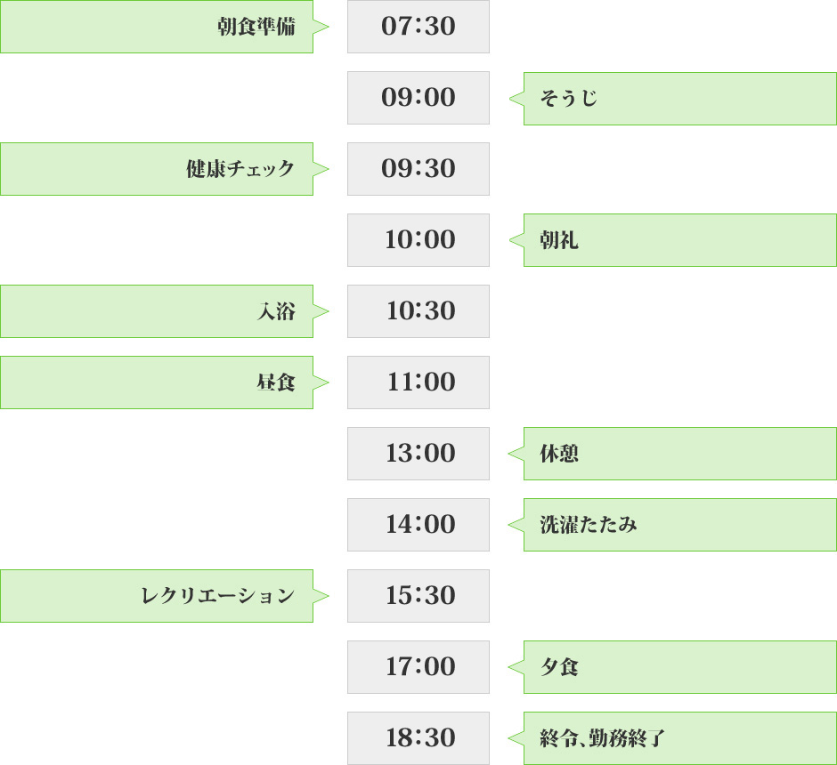Click the 入浴 schedule label
This screenshot has width=837, height=765.
pos(276,311)
